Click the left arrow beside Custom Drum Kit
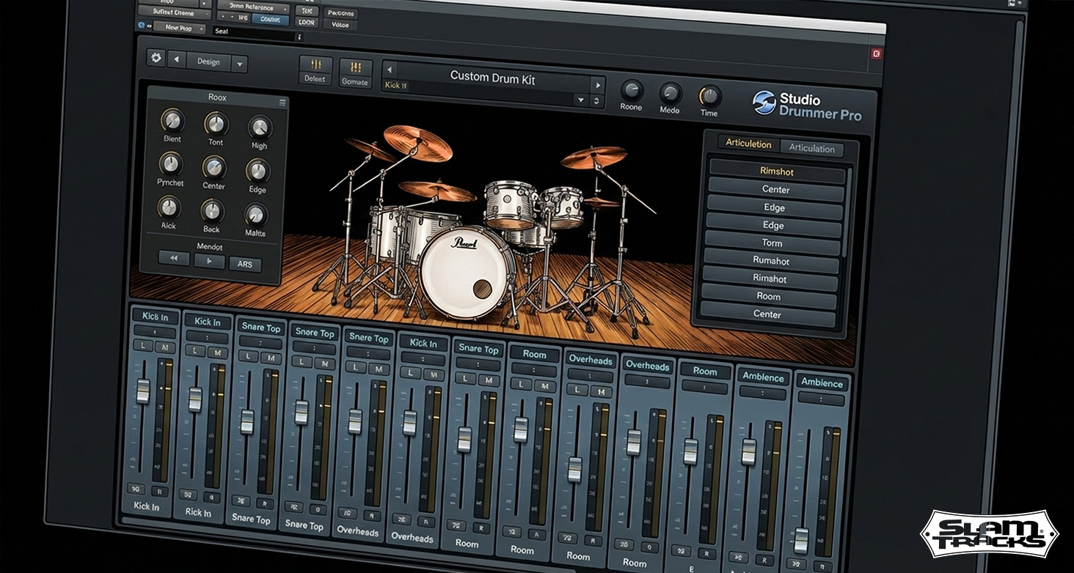This screenshot has height=573, width=1074. coord(390,68)
